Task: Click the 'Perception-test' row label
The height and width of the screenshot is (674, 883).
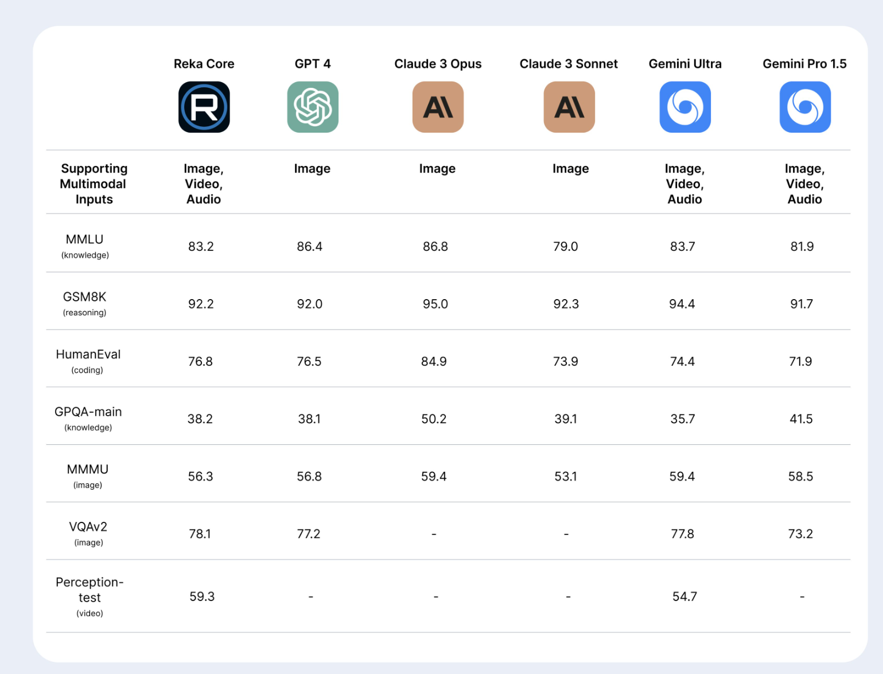Action: point(90,590)
